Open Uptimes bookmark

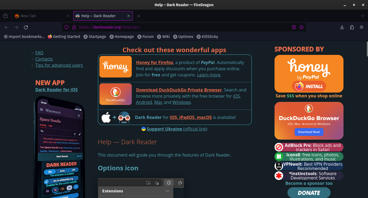[x=183, y=37]
